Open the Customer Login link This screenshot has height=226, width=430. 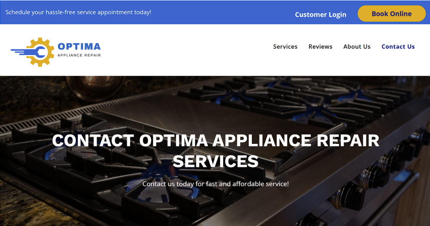[321, 14]
